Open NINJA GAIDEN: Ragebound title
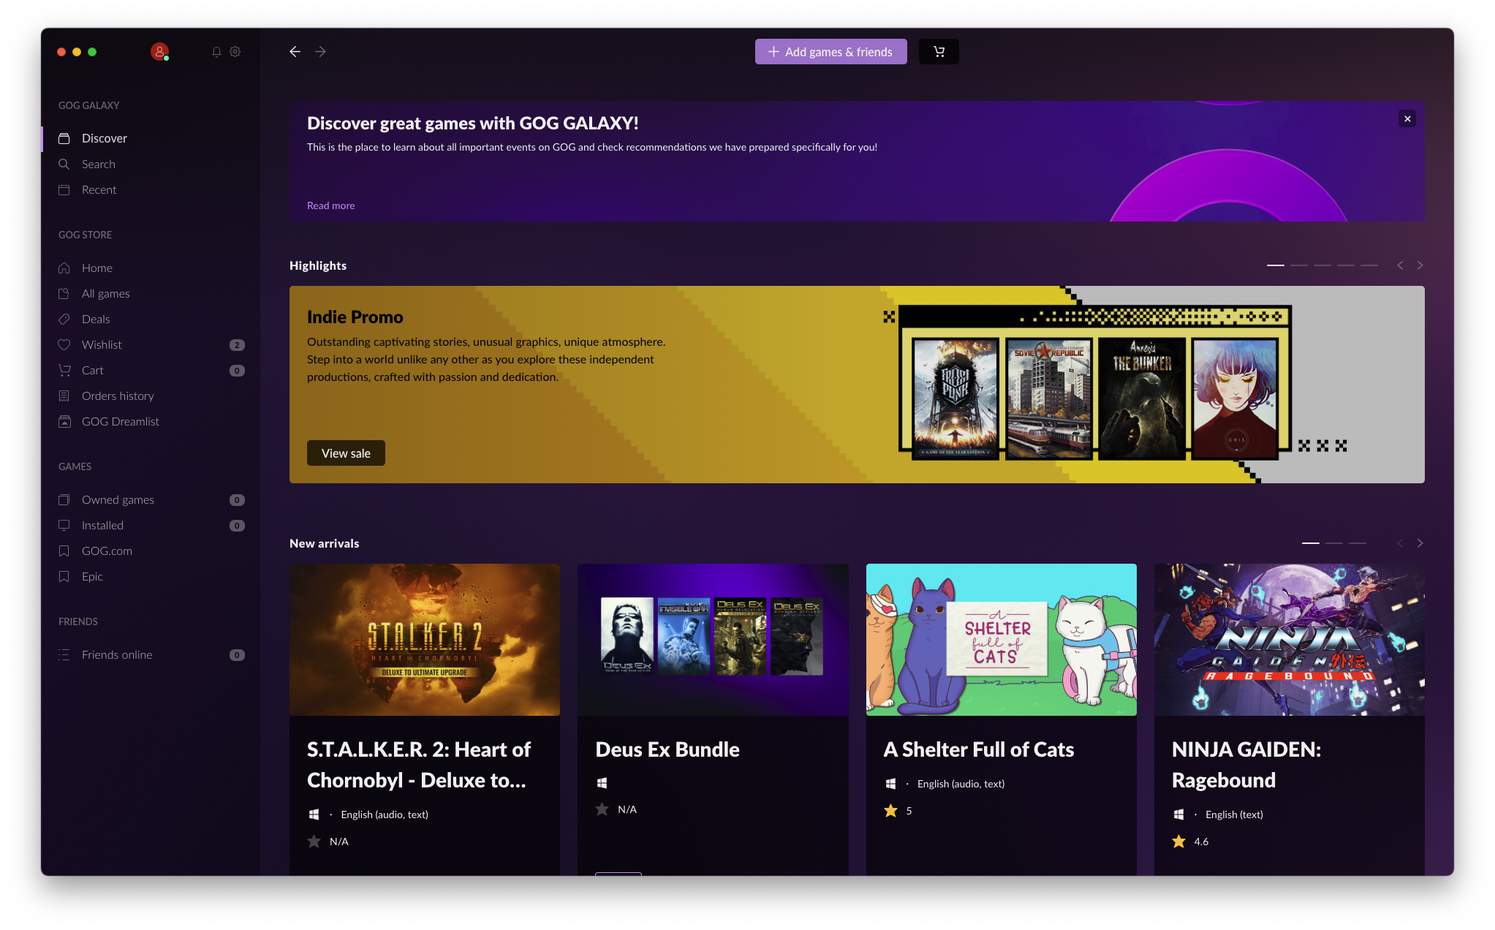Viewport: 1495px width, 930px height. point(1246,765)
